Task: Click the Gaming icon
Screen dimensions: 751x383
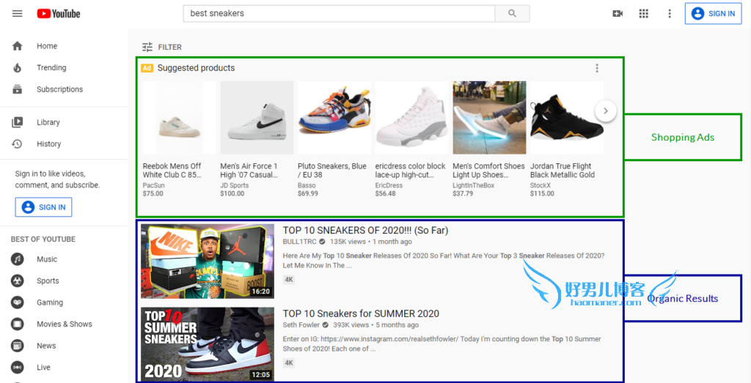Action: 18,302
